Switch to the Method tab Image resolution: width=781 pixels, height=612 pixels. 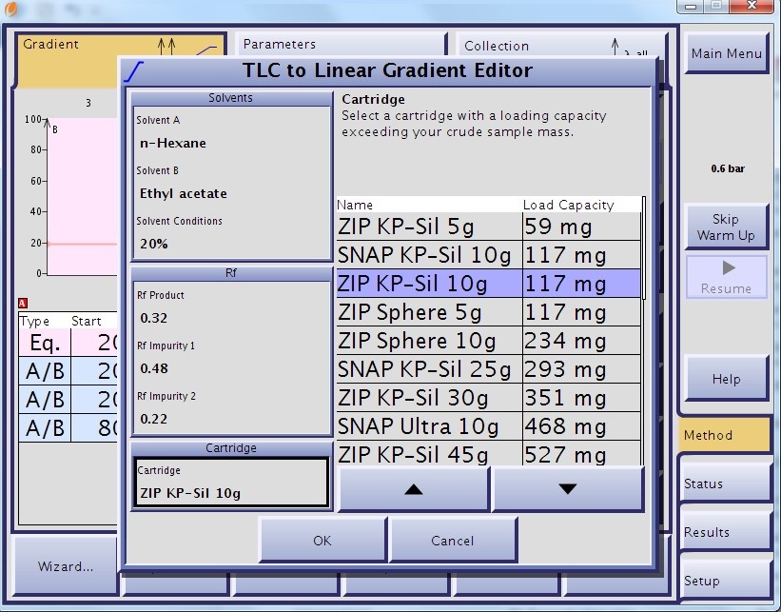tap(724, 435)
